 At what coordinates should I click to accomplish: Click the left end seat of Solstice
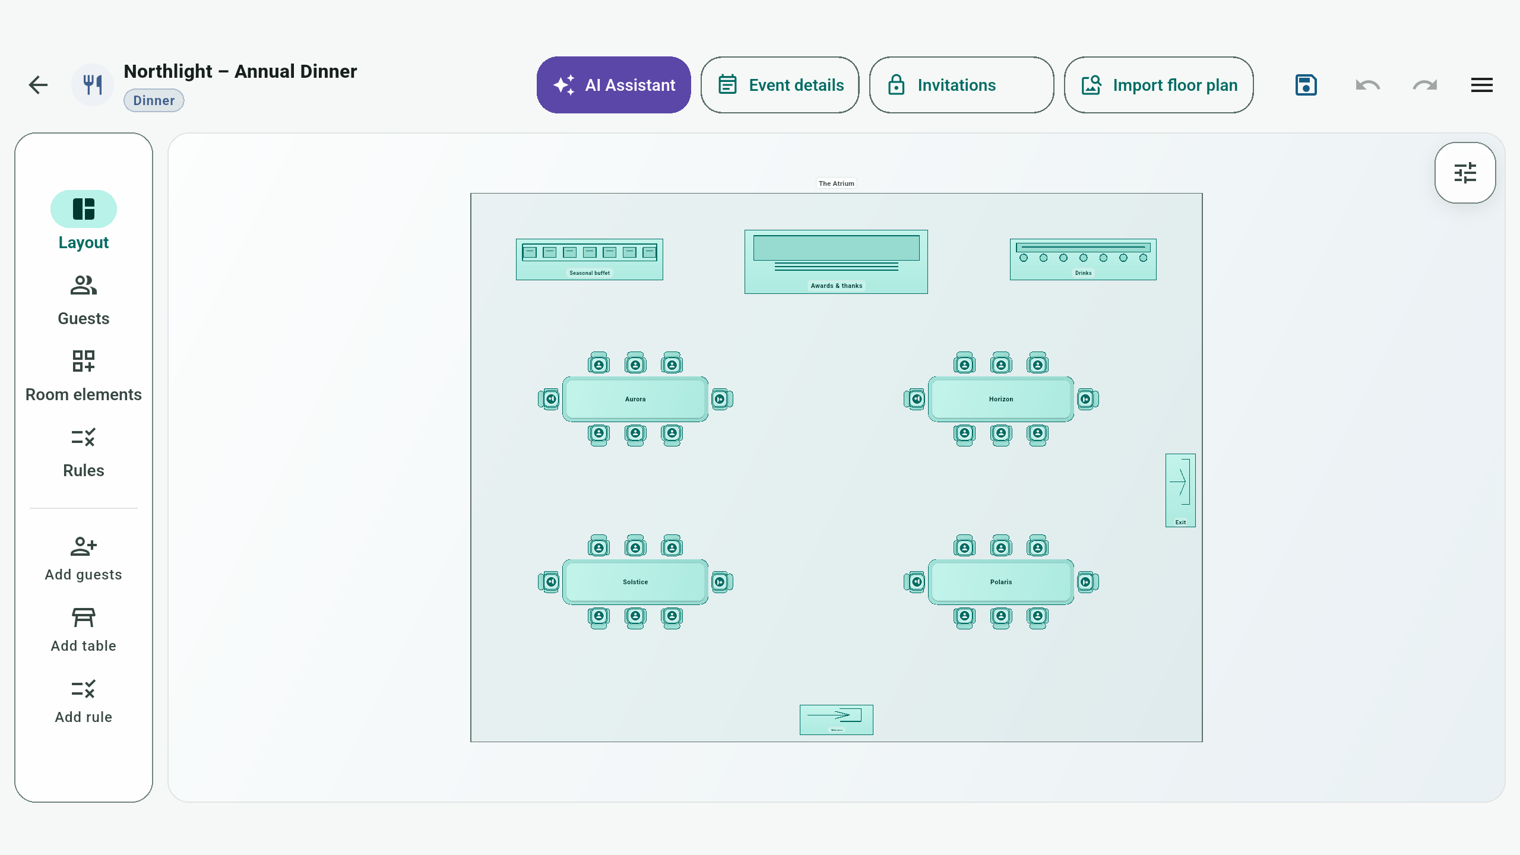point(549,582)
